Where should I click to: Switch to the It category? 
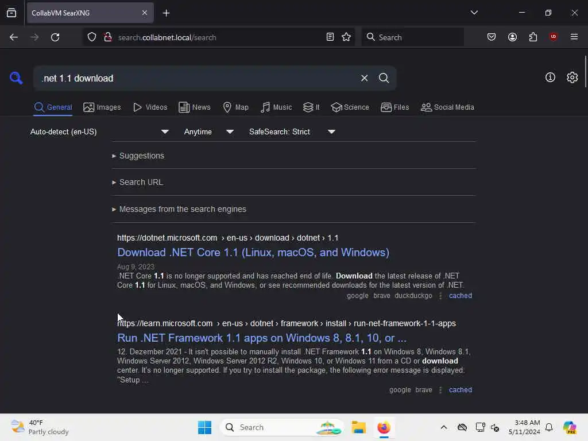[311, 107]
